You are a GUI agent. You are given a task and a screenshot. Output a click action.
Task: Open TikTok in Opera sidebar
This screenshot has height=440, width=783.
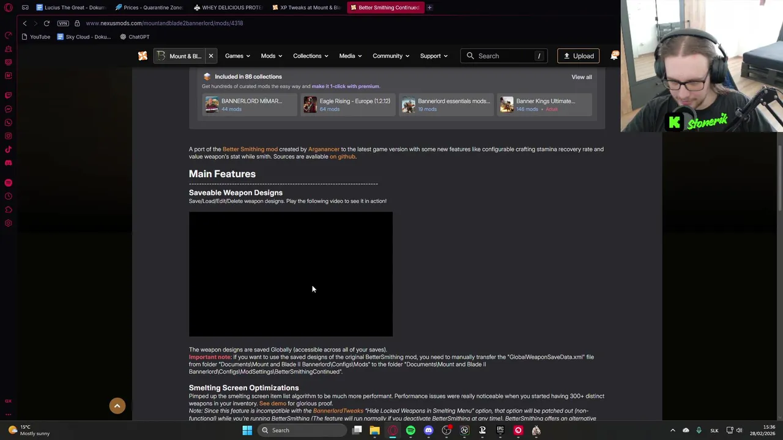[8, 149]
